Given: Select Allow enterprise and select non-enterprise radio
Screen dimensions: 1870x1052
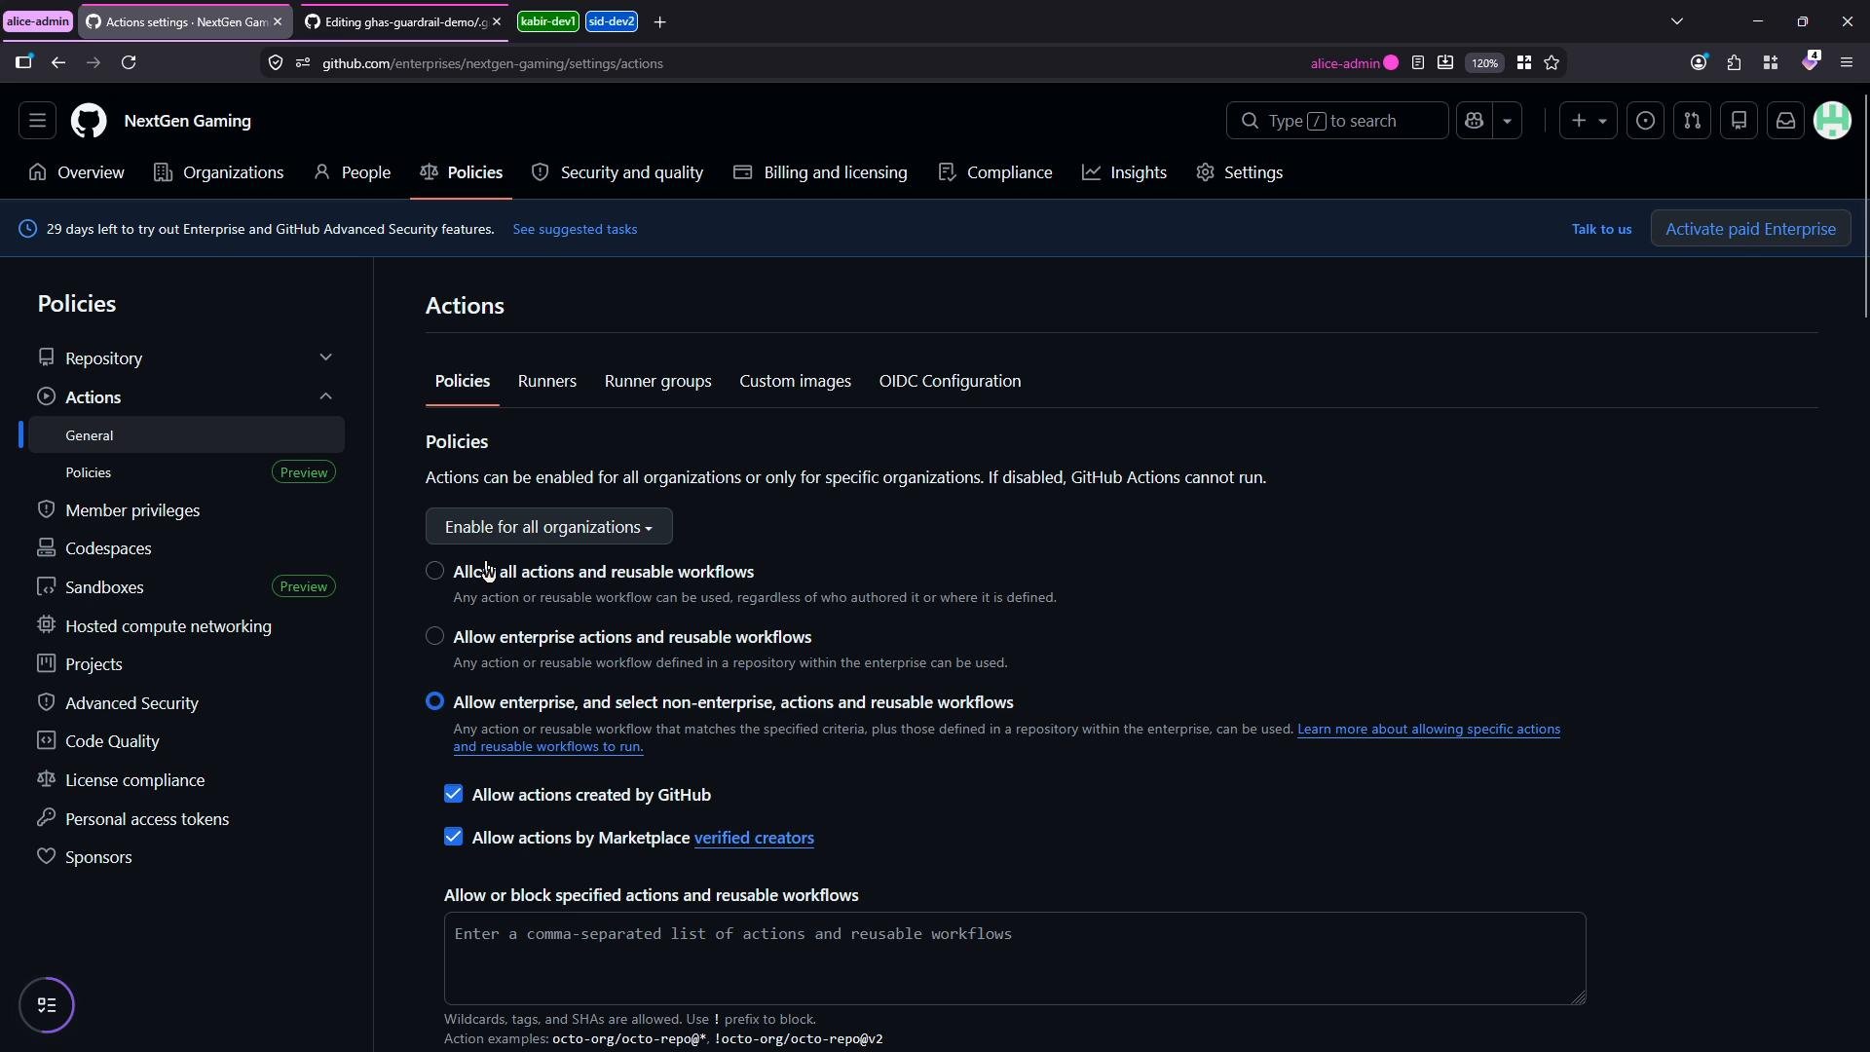Looking at the screenshot, I should [435, 701].
